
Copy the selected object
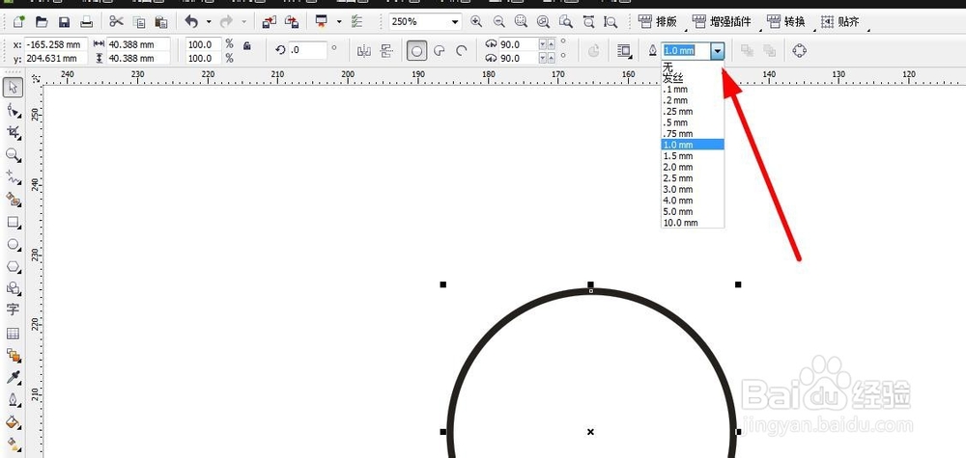click(x=139, y=22)
